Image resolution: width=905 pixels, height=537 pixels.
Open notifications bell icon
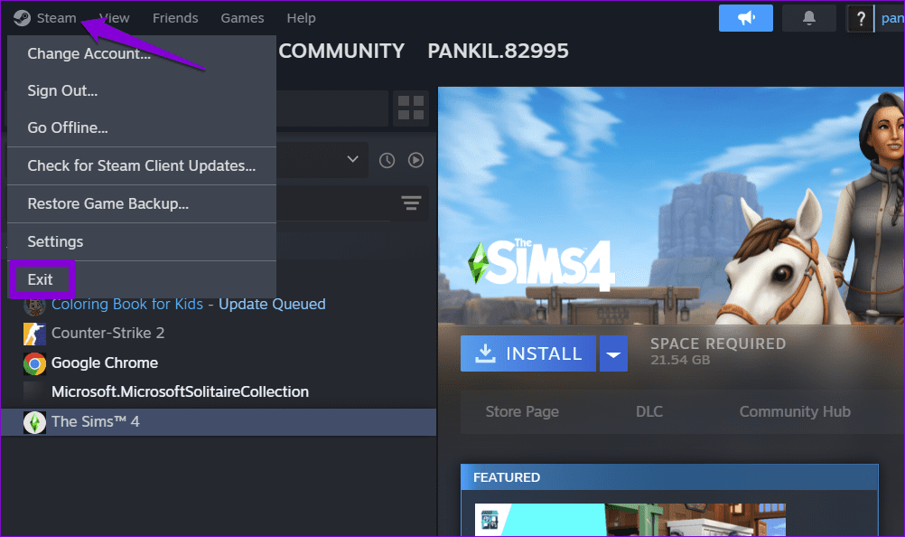(809, 18)
